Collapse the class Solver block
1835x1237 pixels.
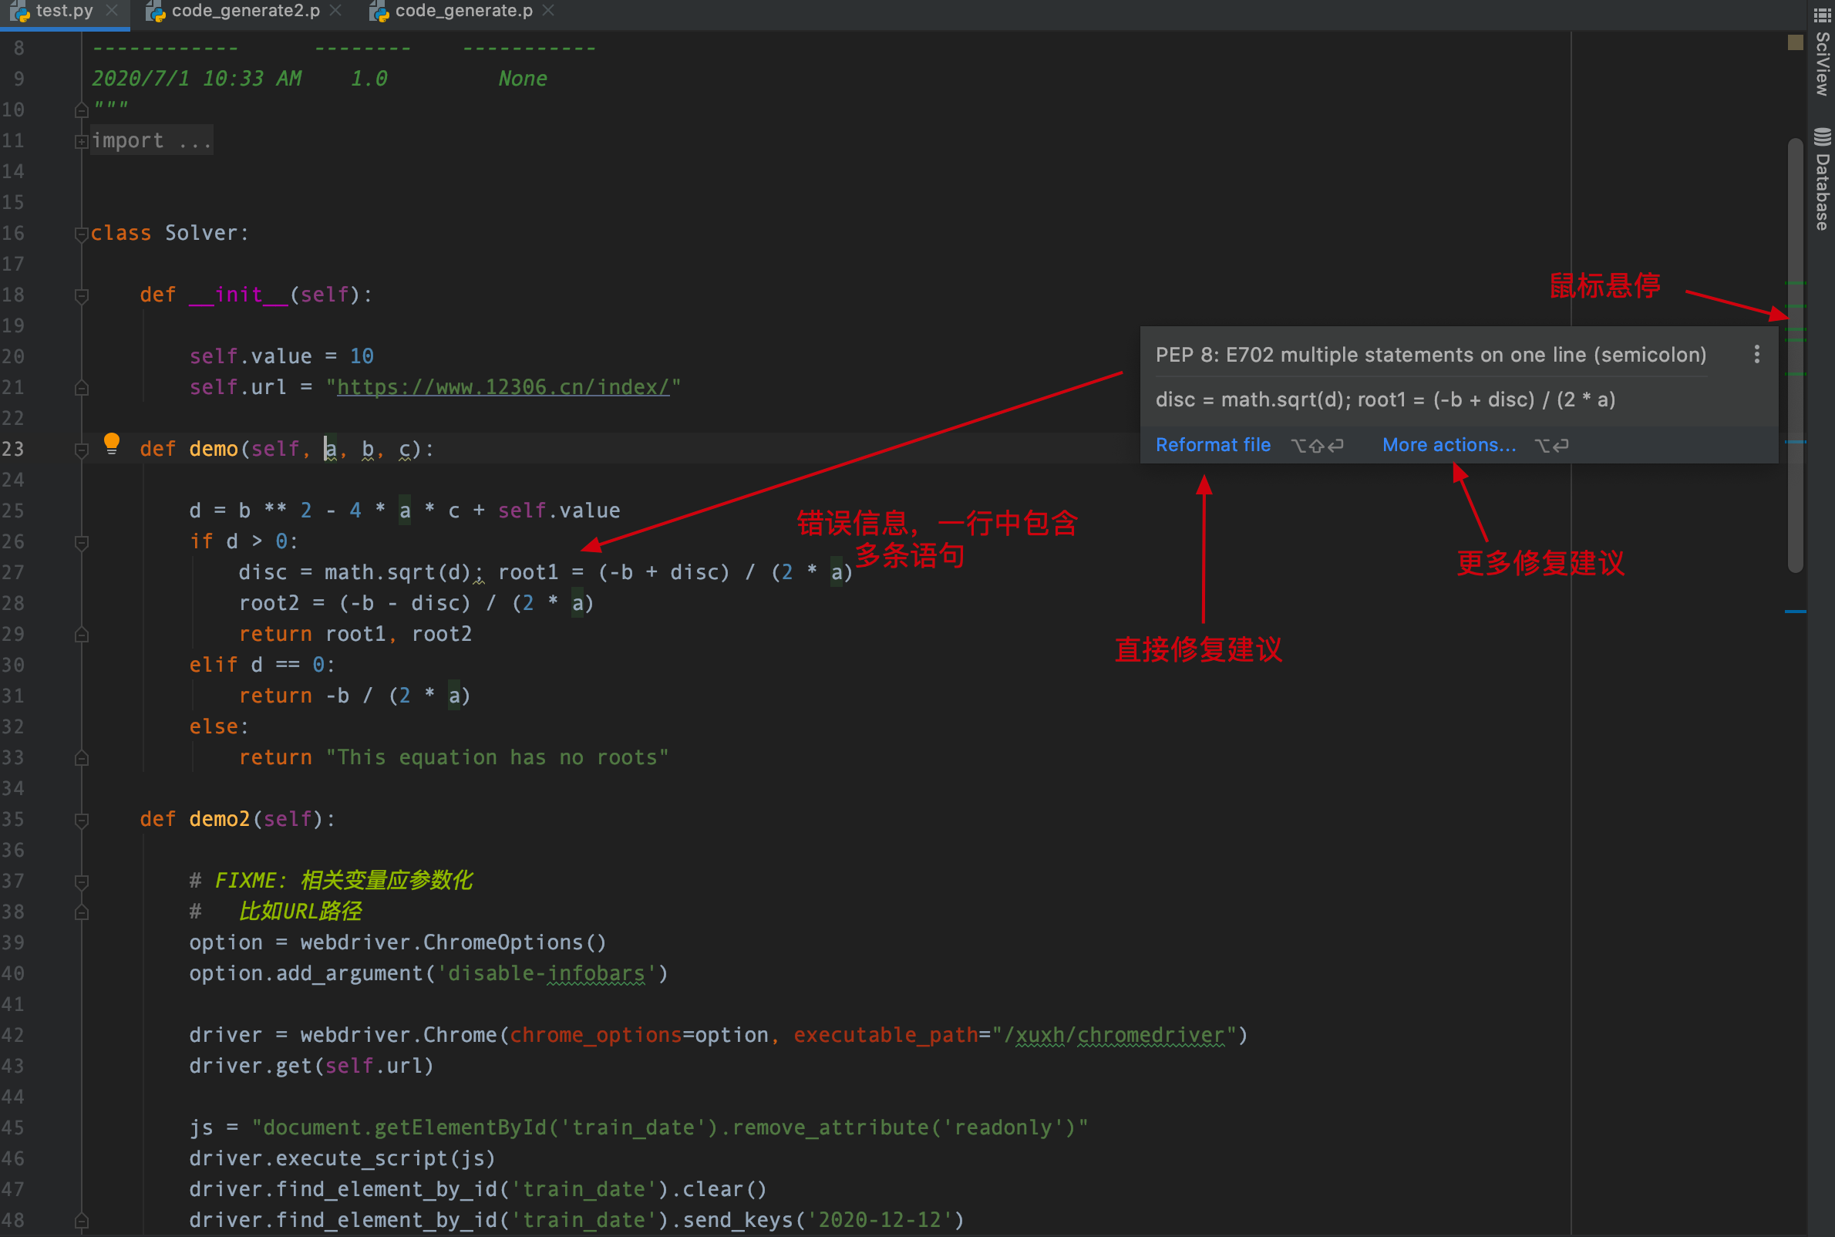pos(81,234)
